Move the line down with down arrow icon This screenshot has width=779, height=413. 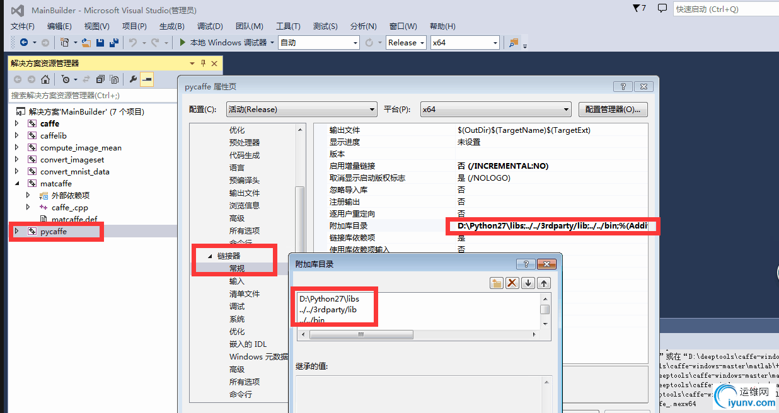pos(528,283)
